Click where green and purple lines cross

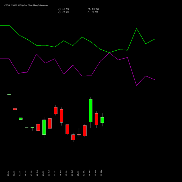coord(109,53)
